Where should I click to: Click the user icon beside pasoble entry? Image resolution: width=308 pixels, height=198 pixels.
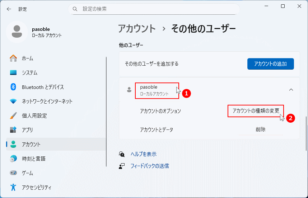click(129, 90)
